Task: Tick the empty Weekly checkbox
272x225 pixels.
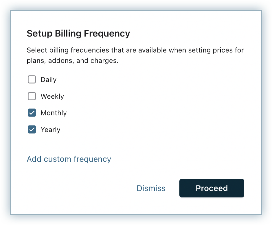Action: pyautogui.click(x=32, y=96)
